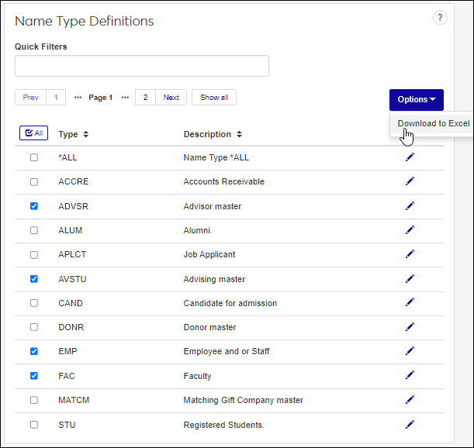The height and width of the screenshot is (448, 474).
Task: Uncheck the EMP Employee checkbox
Action: pyautogui.click(x=33, y=351)
